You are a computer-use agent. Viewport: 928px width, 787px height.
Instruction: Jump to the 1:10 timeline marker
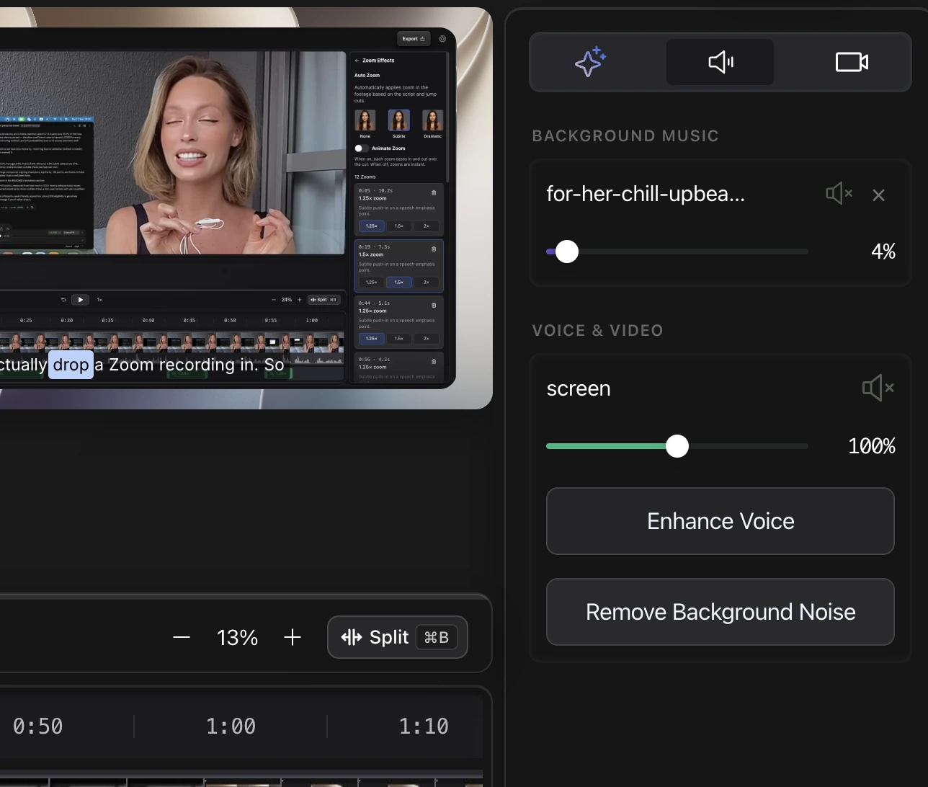pyautogui.click(x=424, y=726)
